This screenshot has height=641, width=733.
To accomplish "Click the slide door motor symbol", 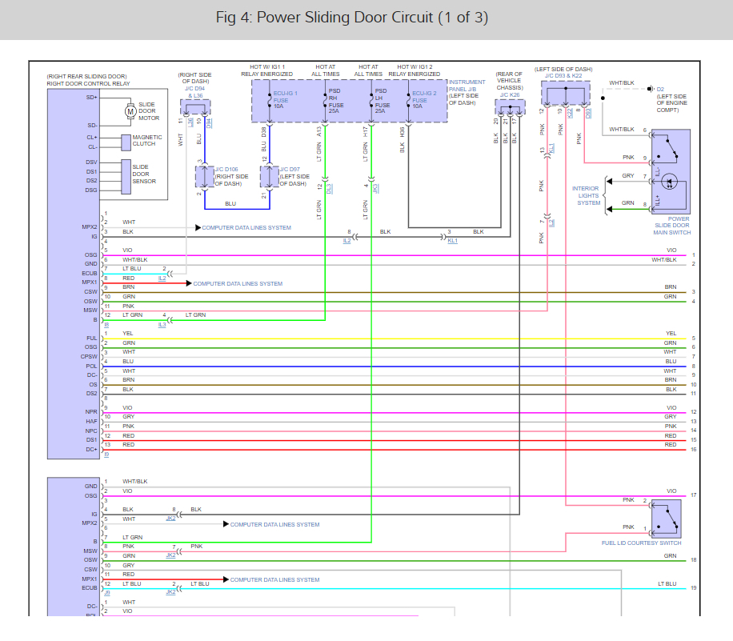I will (x=130, y=111).
